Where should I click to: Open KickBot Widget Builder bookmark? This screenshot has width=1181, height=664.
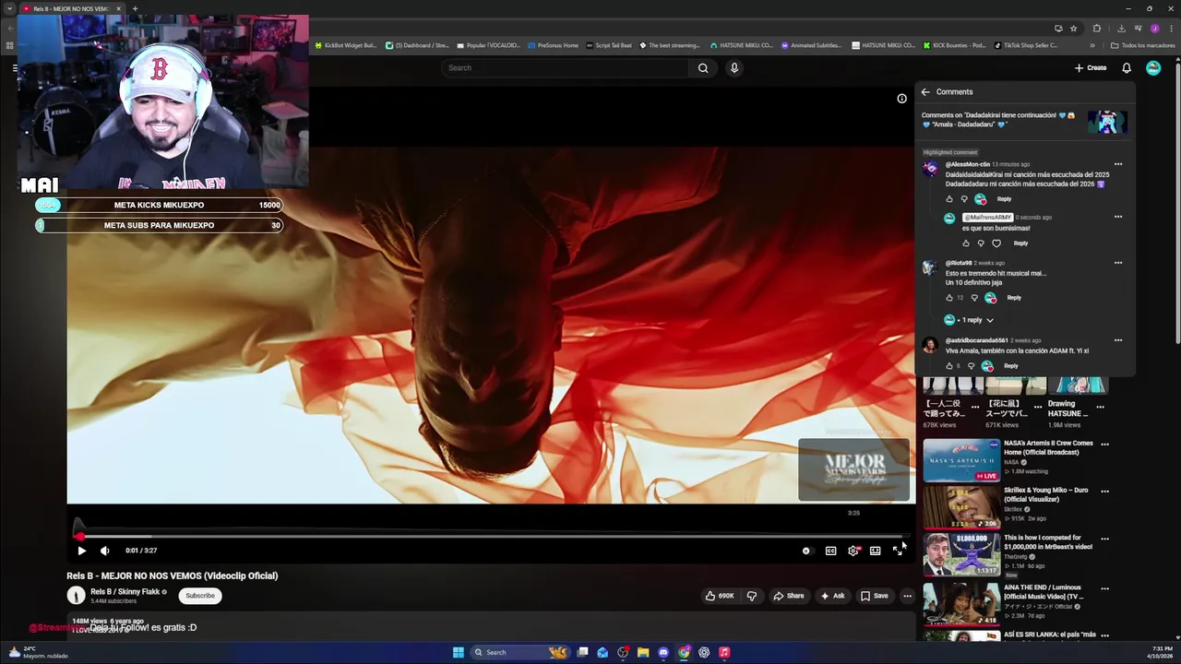(x=346, y=45)
